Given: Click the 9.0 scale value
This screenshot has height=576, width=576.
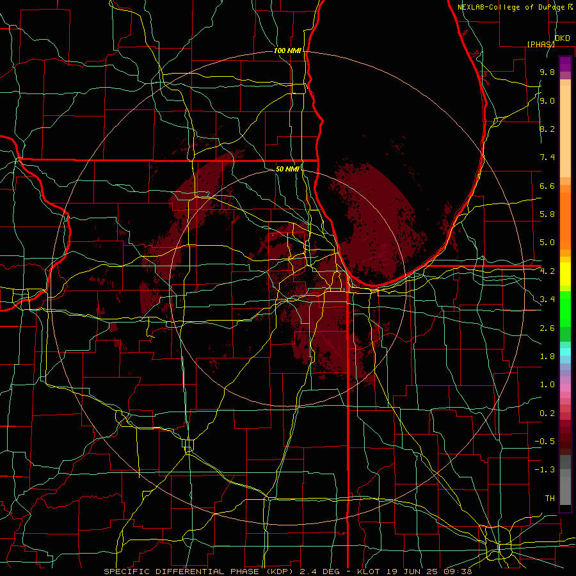Looking at the screenshot, I should (x=547, y=100).
